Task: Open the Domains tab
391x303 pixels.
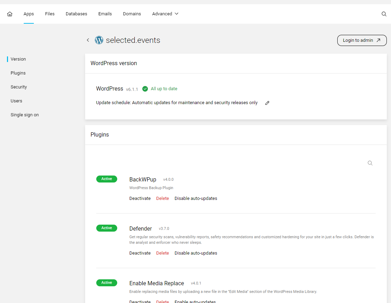Action: point(132,14)
